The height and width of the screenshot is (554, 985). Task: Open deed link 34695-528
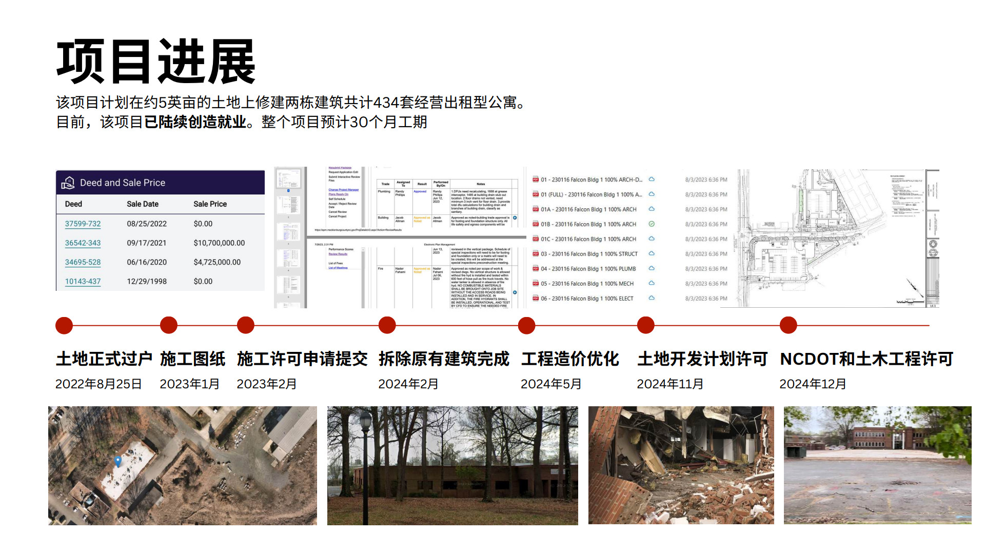click(83, 262)
